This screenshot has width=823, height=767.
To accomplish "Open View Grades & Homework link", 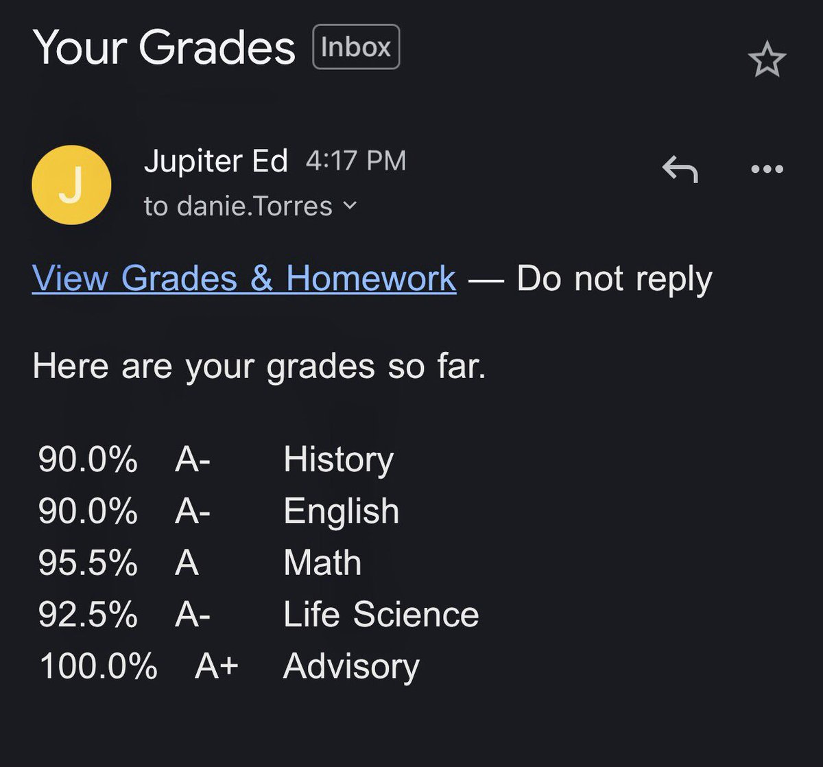I will [244, 279].
